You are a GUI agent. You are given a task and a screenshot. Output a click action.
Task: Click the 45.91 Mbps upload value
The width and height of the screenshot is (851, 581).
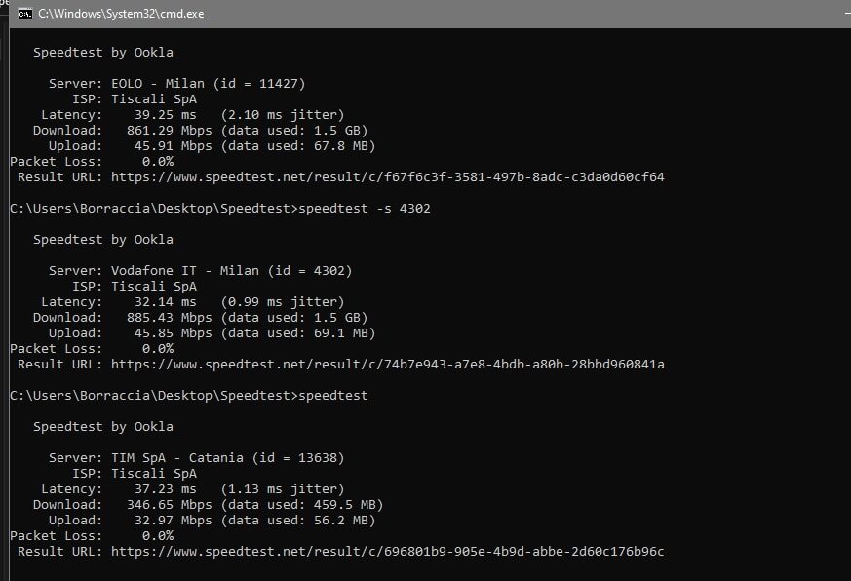[174, 146]
